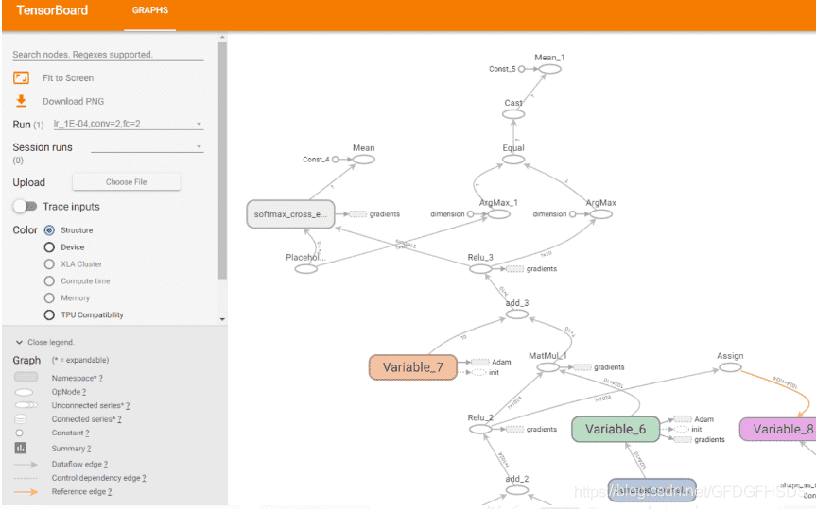Click the Download PNG arrow icon
The height and width of the screenshot is (509, 816).
(21, 101)
